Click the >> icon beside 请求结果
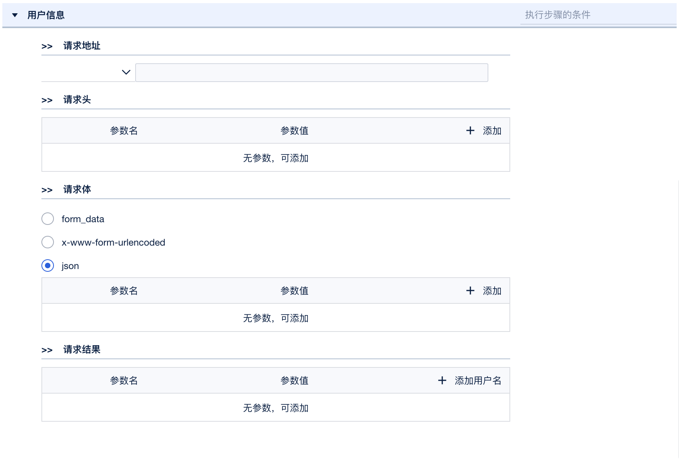Image resolution: width=679 pixels, height=467 pixels. 47,350
